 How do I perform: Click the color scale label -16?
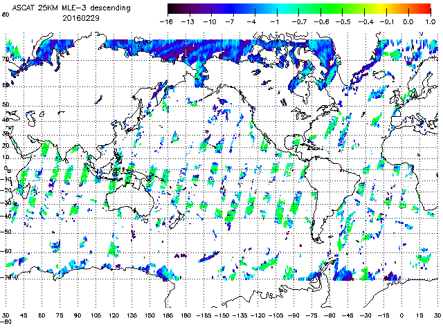[166, 21]
